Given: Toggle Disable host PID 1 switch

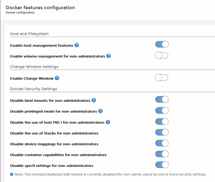Looking at the screenshot, I should 162,122.
